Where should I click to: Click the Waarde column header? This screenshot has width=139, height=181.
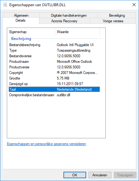[77, 32]
